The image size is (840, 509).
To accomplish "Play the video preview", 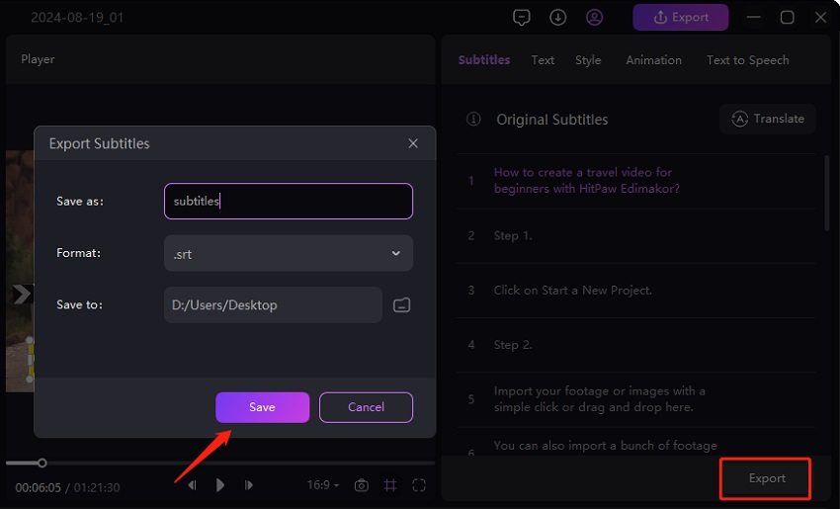I will 220,485.
